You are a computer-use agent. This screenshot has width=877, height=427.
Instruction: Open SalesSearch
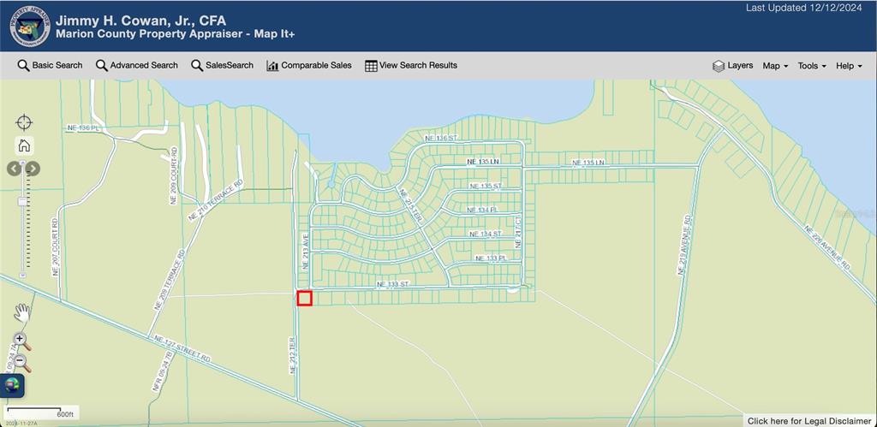tap(222, 66)
